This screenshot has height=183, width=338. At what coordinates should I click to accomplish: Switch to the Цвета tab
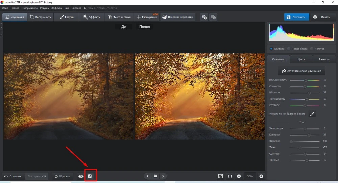pyautogui.click(x=301, y=59)
